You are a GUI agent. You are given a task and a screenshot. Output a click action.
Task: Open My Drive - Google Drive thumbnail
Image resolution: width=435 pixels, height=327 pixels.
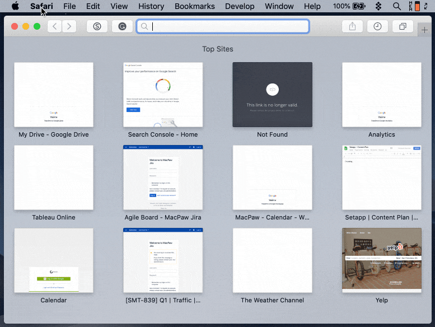[x=54, y=95]
